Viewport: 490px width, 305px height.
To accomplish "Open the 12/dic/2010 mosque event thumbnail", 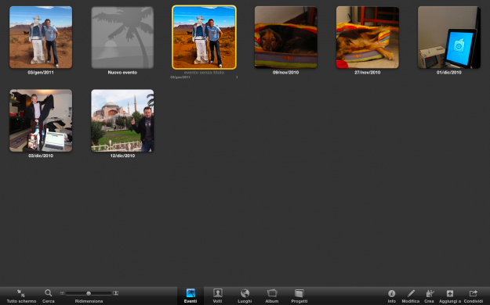I will 122,120.
